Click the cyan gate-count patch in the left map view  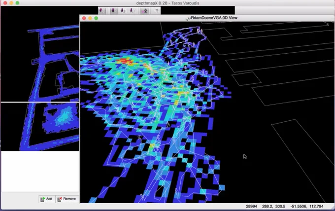click(x=64, y=116)
